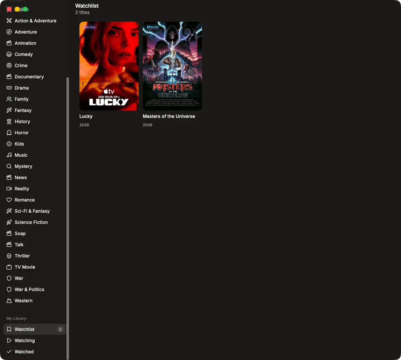Click the theater mask Drama icon
The image size is (401, 360).
point(9,88)
